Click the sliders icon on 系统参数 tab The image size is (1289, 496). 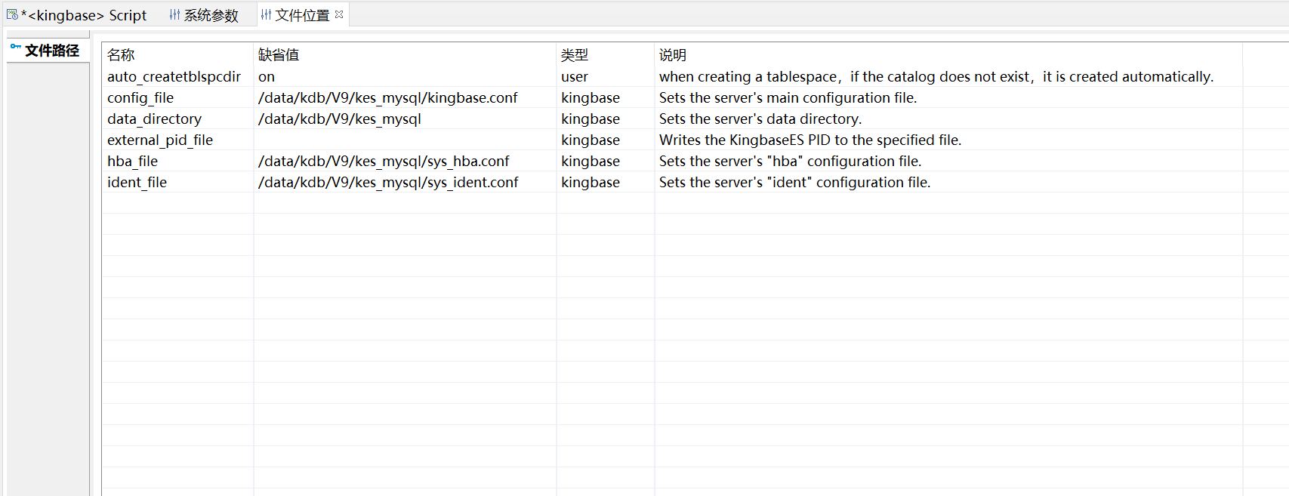(174, 15)
